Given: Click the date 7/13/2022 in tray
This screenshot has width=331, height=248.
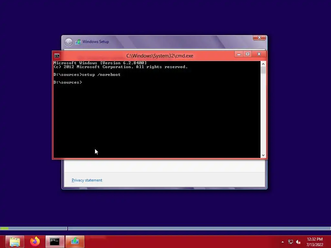Looking at the screenshot, I should [315, 245].
